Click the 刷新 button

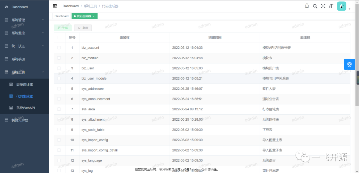(x=83, y=28)
